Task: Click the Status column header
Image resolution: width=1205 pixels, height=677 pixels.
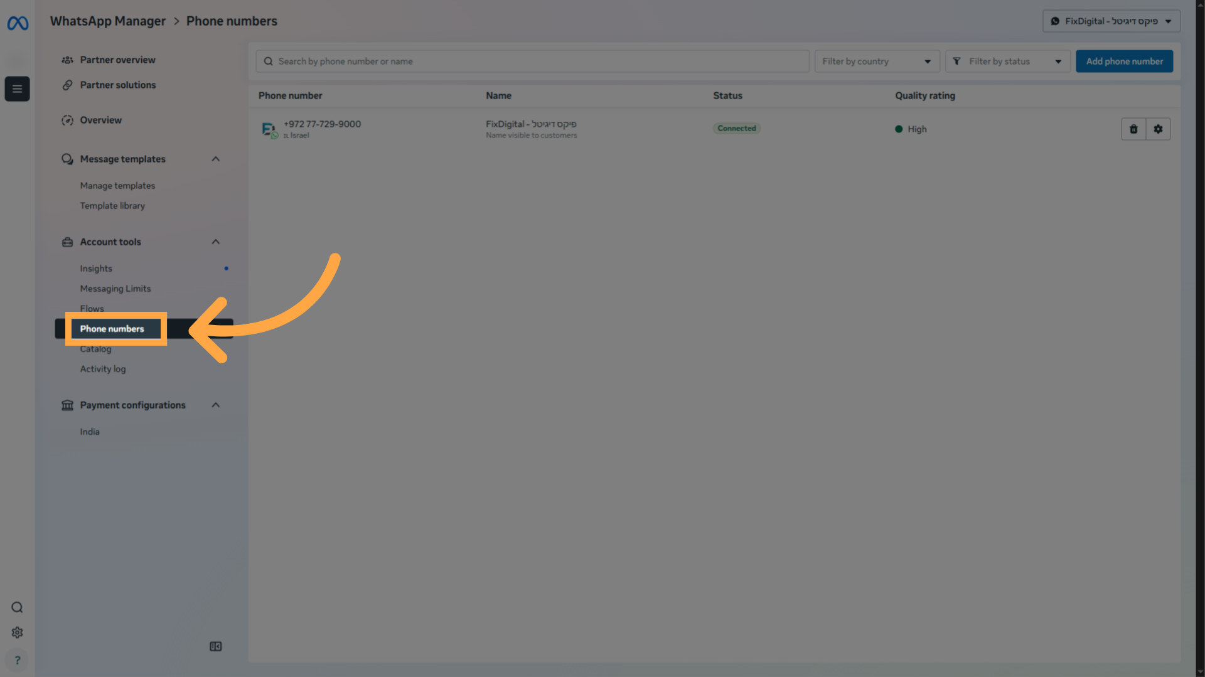Action: (727, 95)
